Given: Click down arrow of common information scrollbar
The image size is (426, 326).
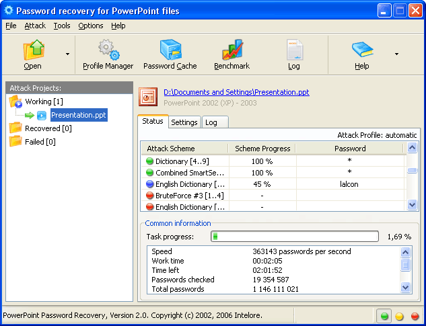Looking at the screenshot, I should [x=405, y=287].
